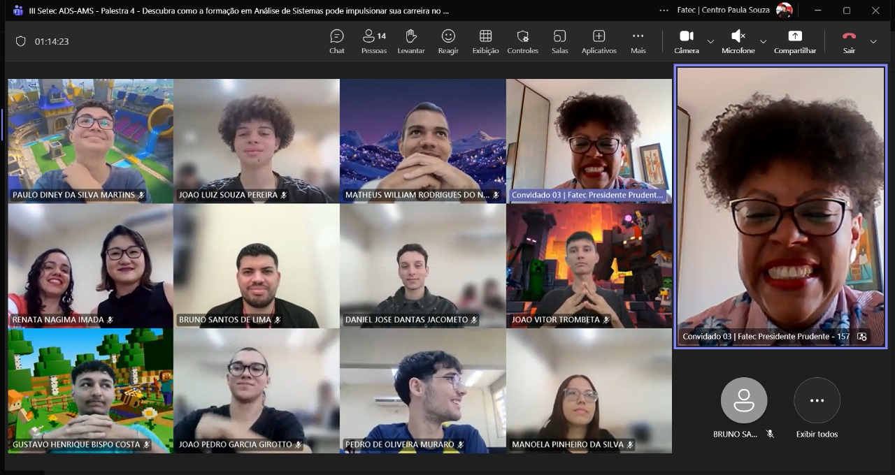This screenshot has width=895, height=475.
Task: Unmute the Microfone
Action: pos(738,41)
